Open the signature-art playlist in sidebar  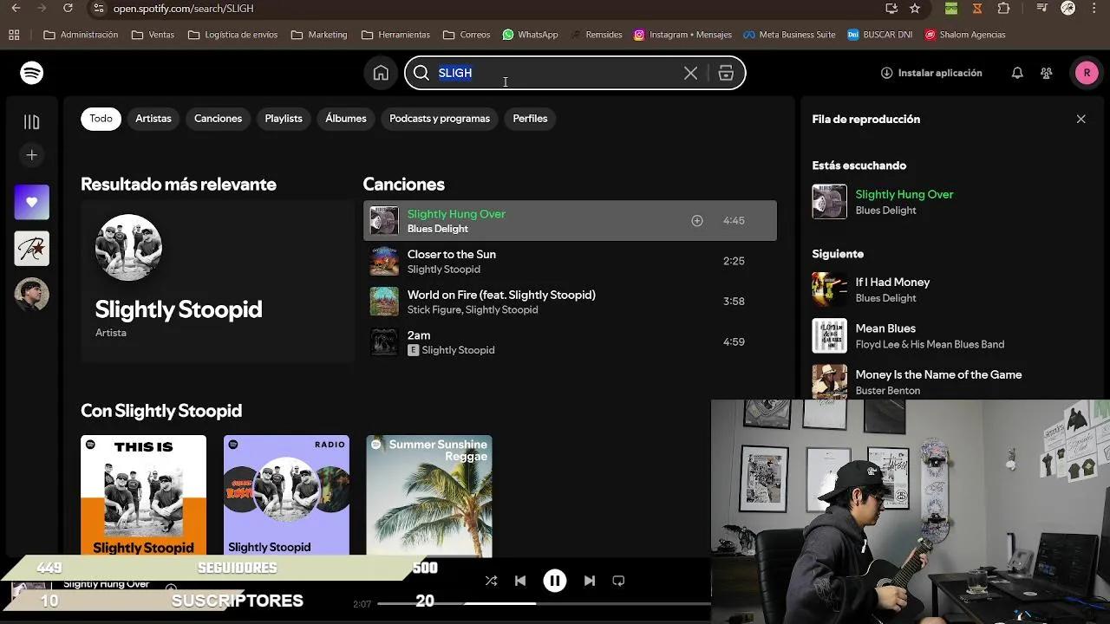tap(32, 249)
